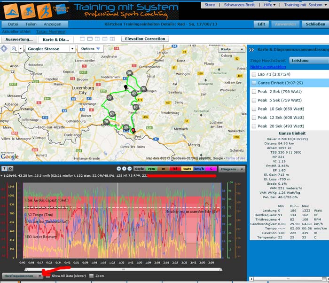Select the four-pane grid layout icon
This screenshot has height=283, width=329.
pyautogui.click(x=112, y=39)
